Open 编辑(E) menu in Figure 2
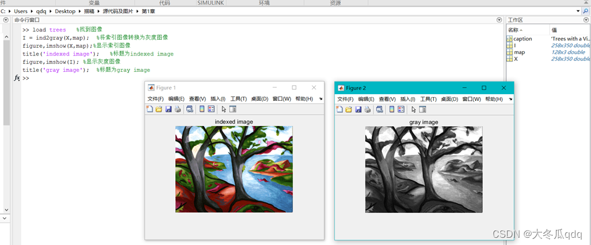Viewport: 591px width, 245px height. [366, 99]
